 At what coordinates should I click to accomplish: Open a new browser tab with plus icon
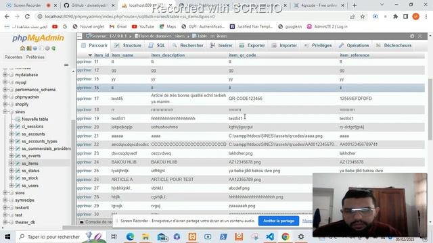tap(355, 5)
